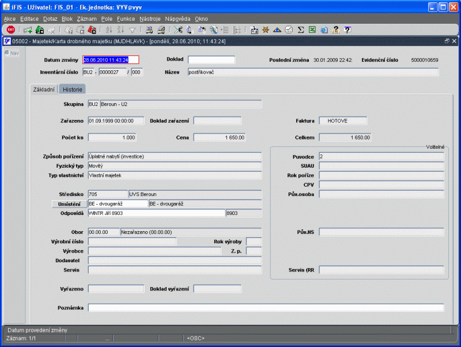Click the Puvodce field containing 2
This screenshot has height=347, width=461.
(381, 156)
